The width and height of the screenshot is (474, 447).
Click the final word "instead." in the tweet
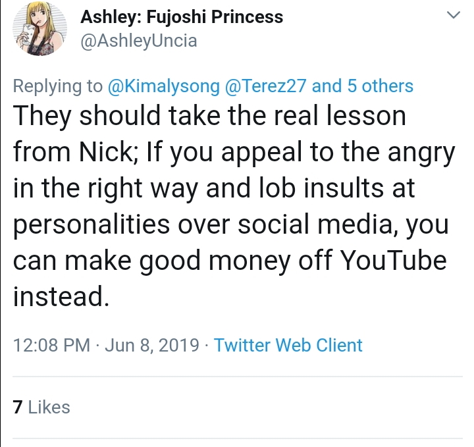point(61,296)
